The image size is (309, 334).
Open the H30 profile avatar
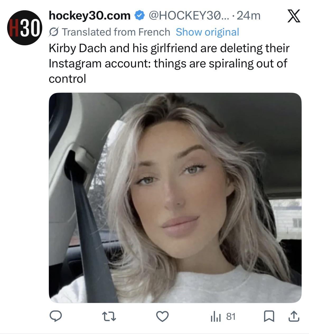coord(25,28)
